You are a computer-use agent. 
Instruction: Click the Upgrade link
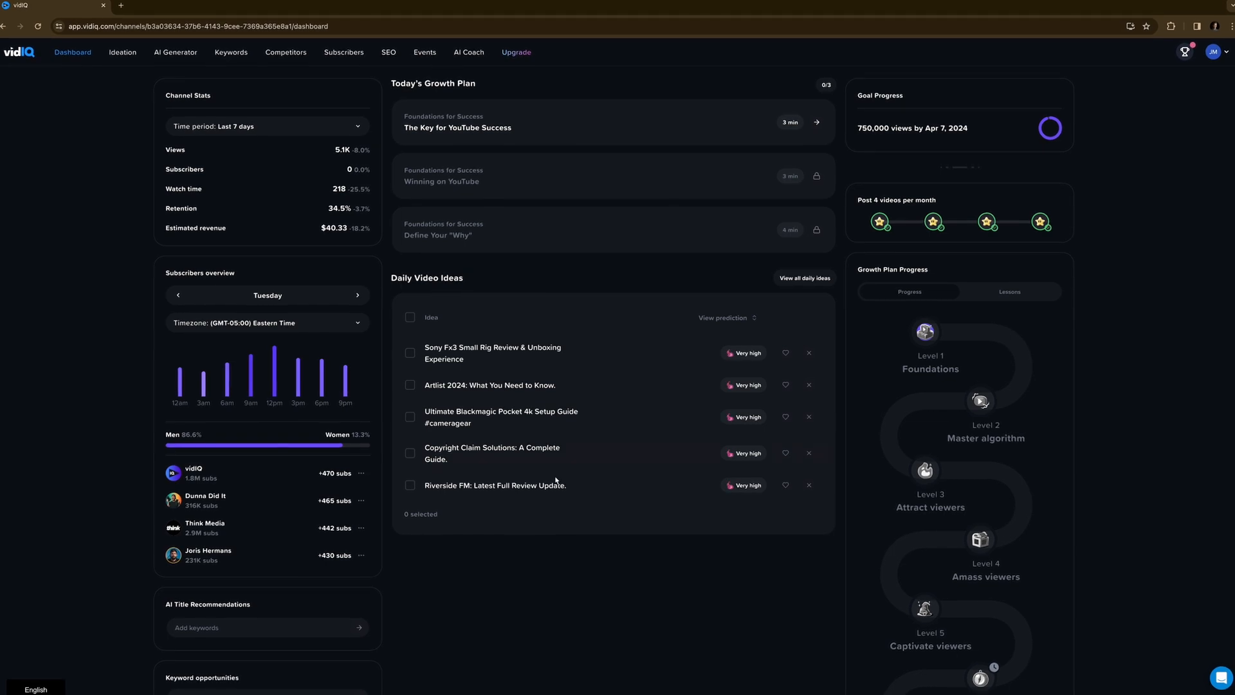click(x=517, y=52)
